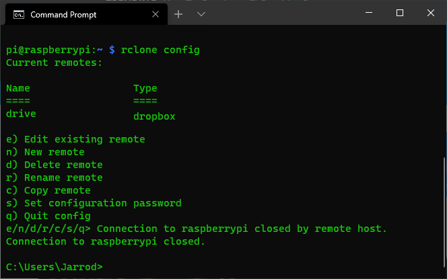447x279 pixels.
Task: Click the 'C:\Users\Jarrod>' prompt
Action: point(55,267)
